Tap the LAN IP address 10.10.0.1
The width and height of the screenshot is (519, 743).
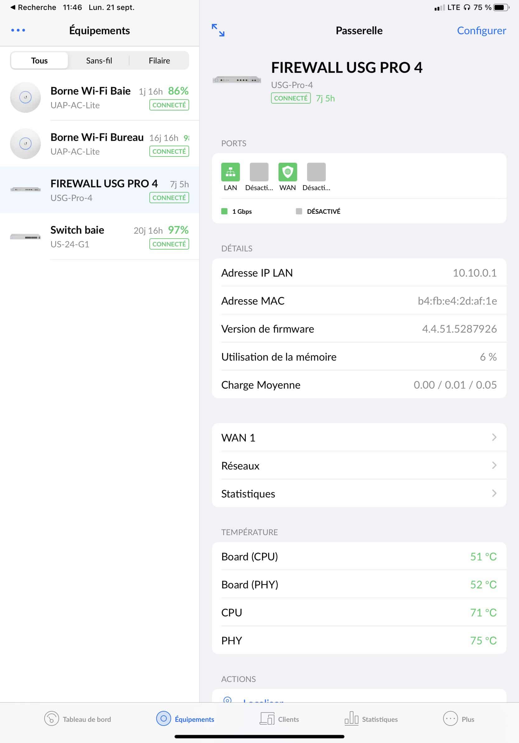(474, 273)
